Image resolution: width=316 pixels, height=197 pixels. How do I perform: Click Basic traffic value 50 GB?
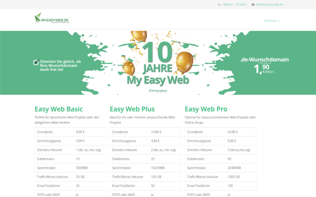(x=80, y=177)
